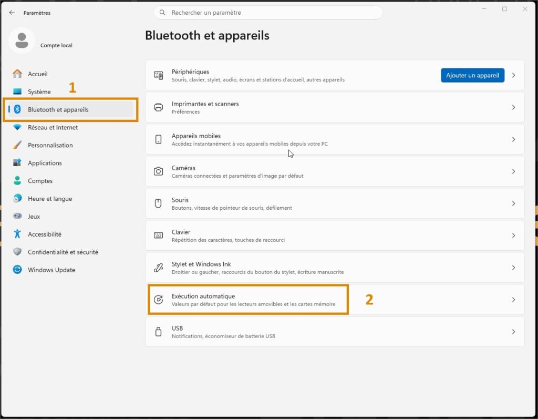This screenshot has width=538, height=419.
Task: Expand the Périphériques row chevron
Action: (513, 75)
